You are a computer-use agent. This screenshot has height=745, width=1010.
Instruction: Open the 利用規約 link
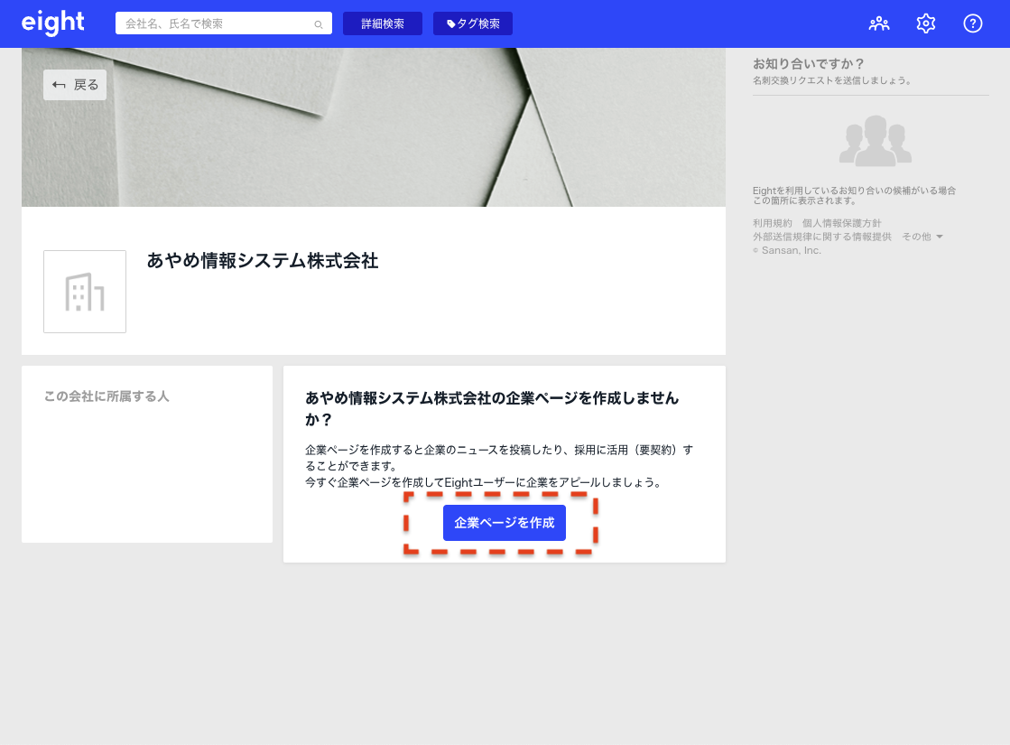point(773,223)
